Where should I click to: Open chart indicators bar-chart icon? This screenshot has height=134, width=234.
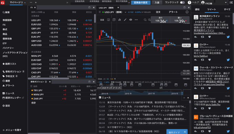(x=119, y=19)
